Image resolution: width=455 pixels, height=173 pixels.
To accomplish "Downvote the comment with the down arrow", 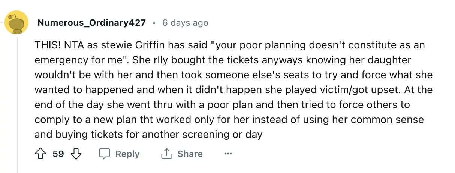I will (x=76, y=154).
